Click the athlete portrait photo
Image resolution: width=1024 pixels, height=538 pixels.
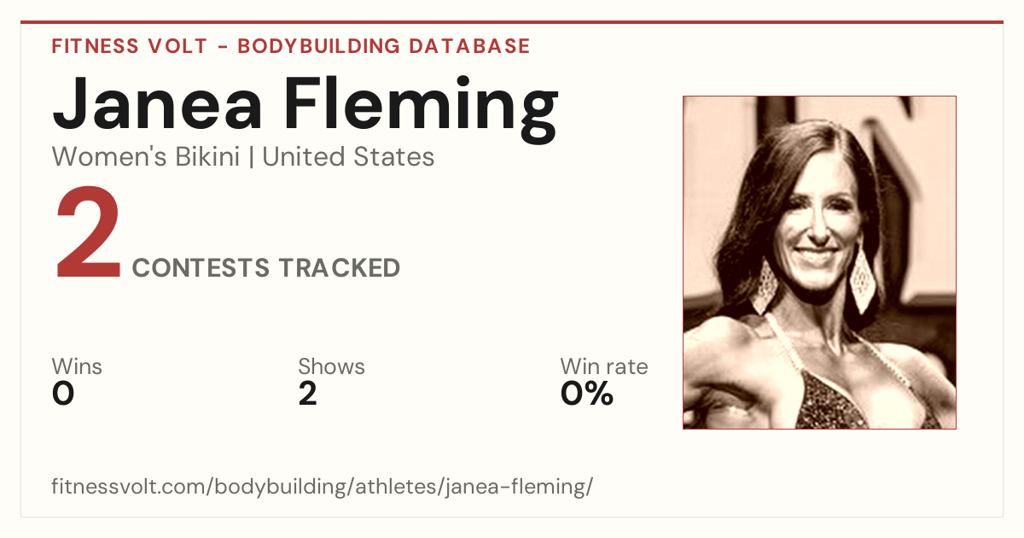click(819, 262)
